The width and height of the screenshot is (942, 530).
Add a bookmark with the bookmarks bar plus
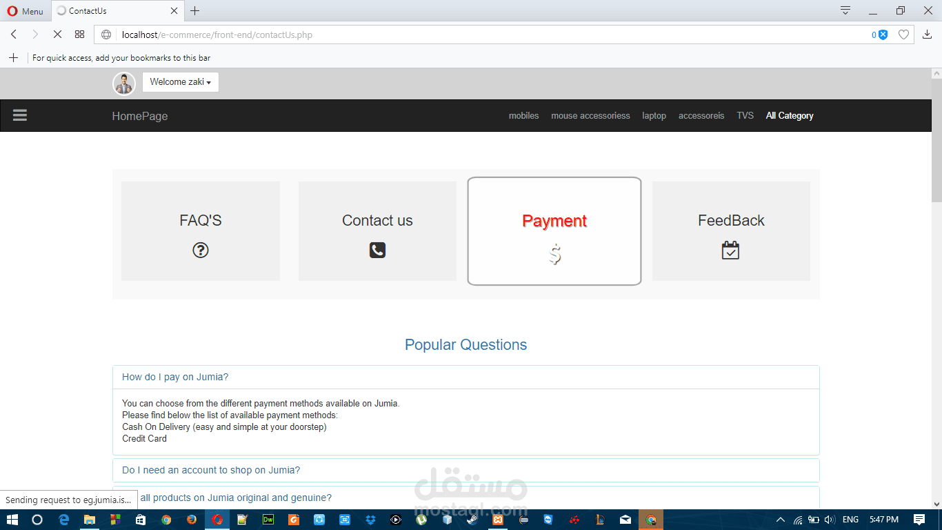coord(13,58)
